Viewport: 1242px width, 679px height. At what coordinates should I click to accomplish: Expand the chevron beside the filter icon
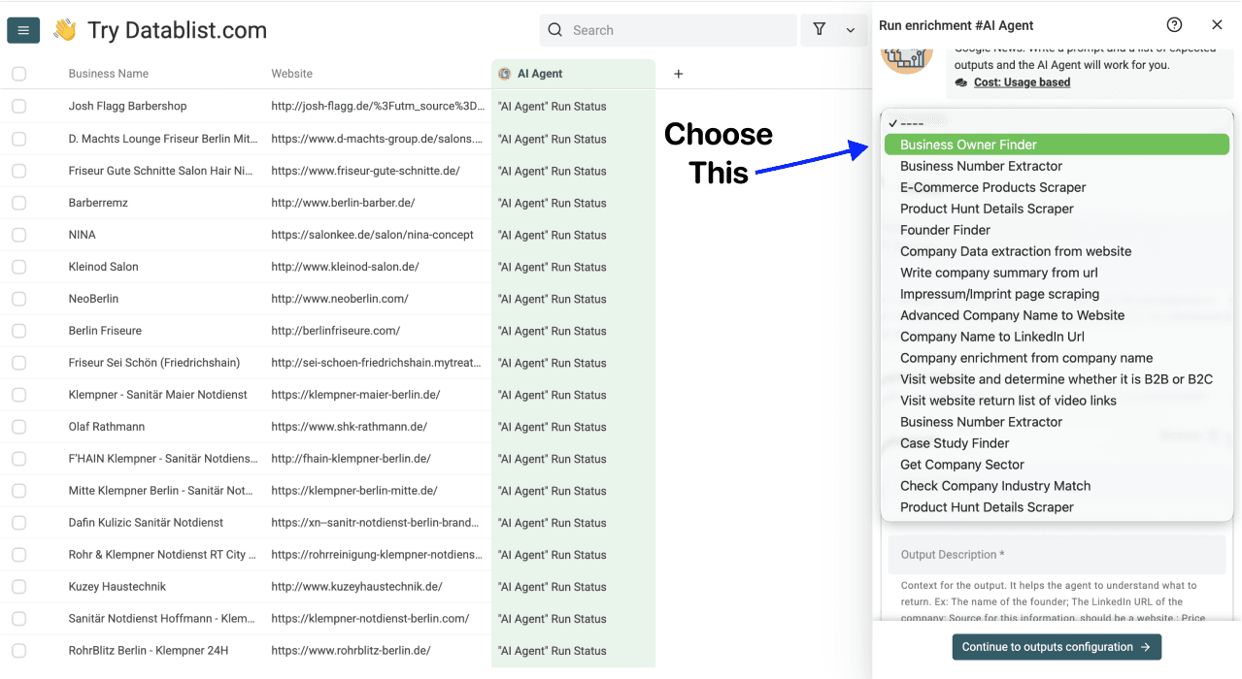851,30
